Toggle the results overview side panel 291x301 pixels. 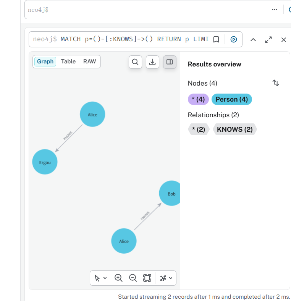170,62
